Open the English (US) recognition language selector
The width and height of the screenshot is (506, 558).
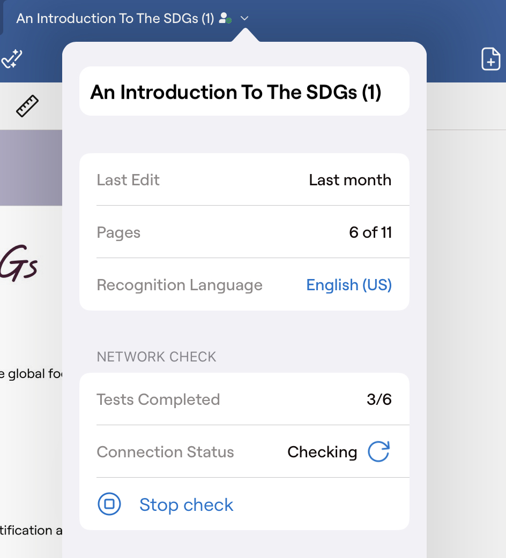tap(349, 285)
